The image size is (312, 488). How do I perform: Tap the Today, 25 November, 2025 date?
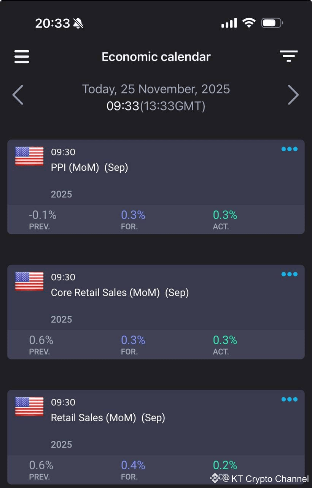156,89
